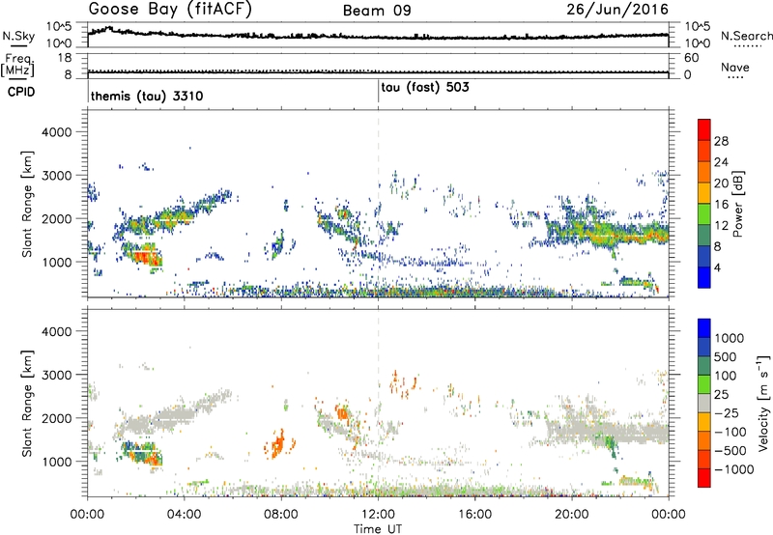This screenshot has height=535, width=773.
Task: Click the 'Slant Range [km]' label of velocity panel
Action: tap(27, 404)
